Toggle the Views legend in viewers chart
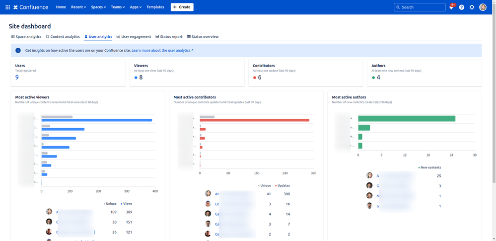Image resolution: width=496 pixels, height=241 pixels. coord(126,204)
